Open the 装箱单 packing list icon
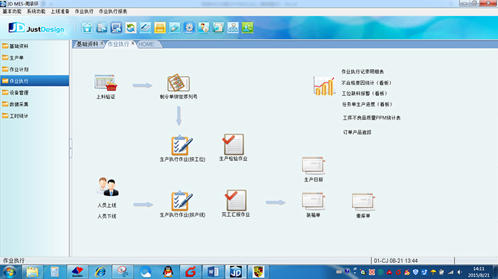 (x=313, y=201)
